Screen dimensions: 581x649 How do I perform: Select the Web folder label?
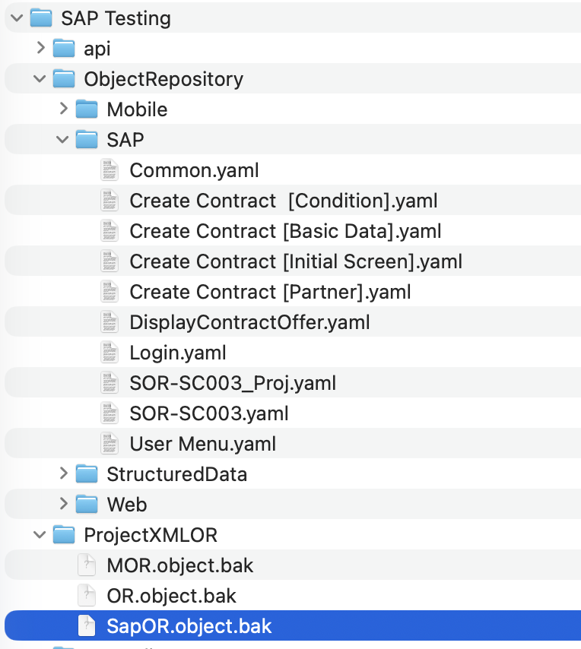click(x=127, y=505)
